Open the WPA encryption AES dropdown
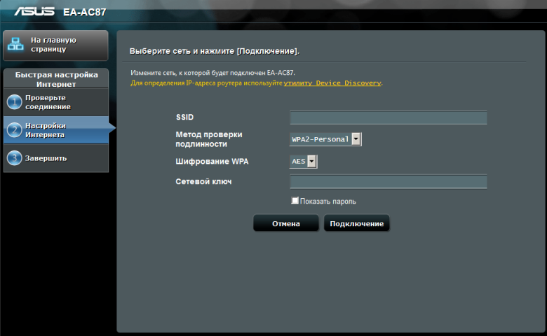 [x=303, y=162]
